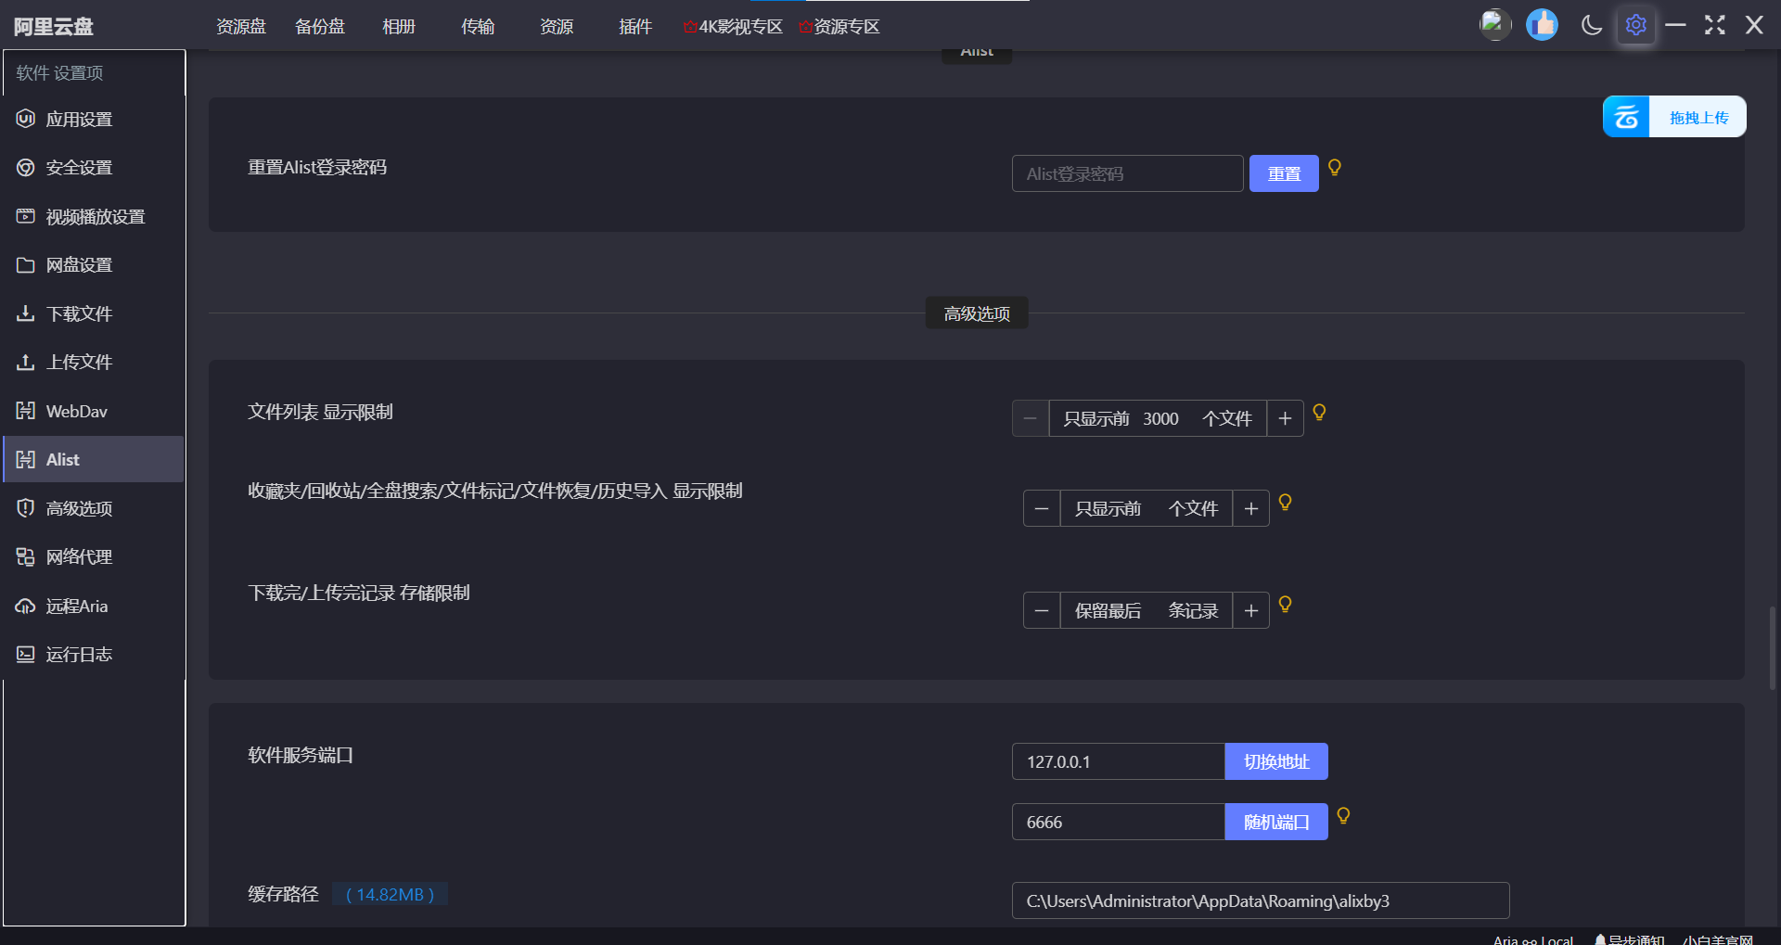This screenshot has width=1781, height=945.
Task: Open 网络代理 settings
Action: tap(93, 556)
